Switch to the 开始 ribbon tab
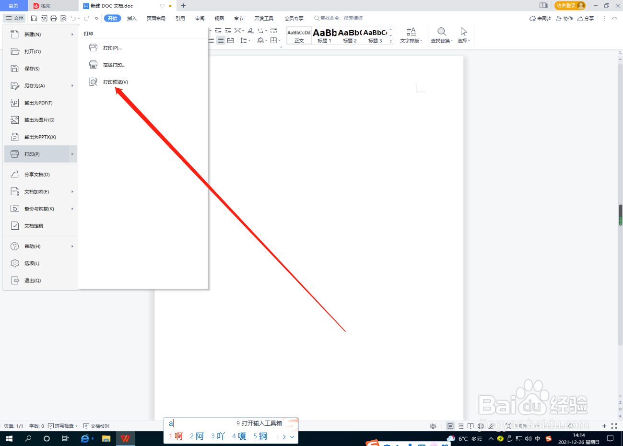Screen dimensions: 623x446 pyautogui.click(x=113, y=18)
